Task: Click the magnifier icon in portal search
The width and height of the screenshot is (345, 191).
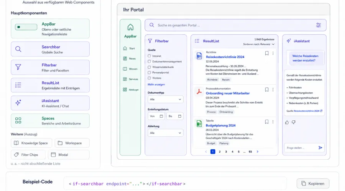Action: point(152,25)
